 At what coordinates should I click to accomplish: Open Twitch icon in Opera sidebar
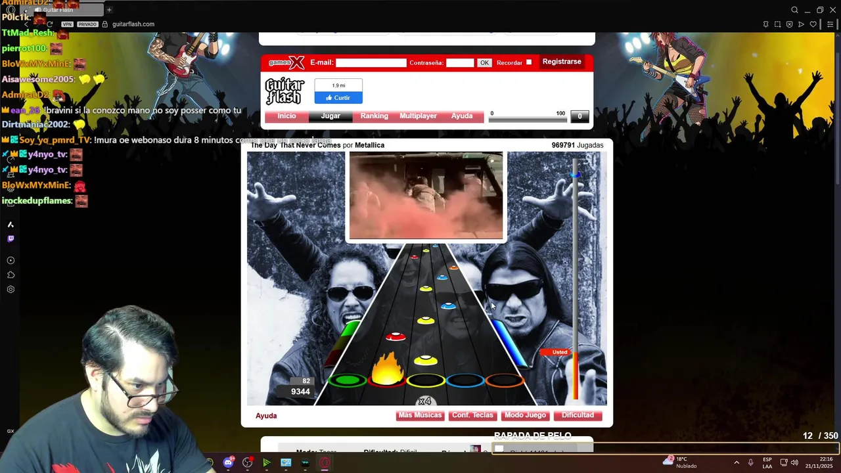tap(11, 239)
